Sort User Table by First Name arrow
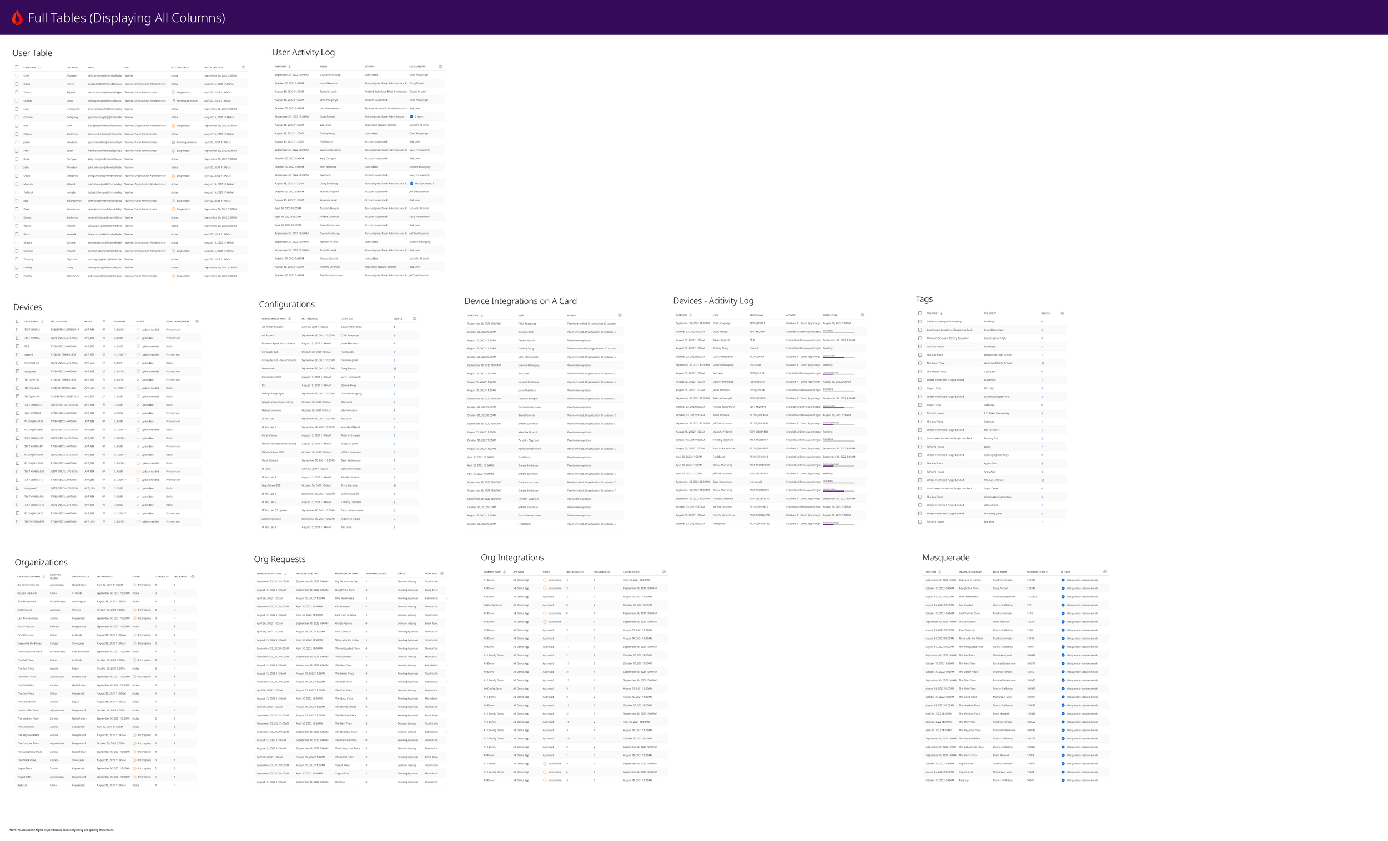 [x=39, y=68]
